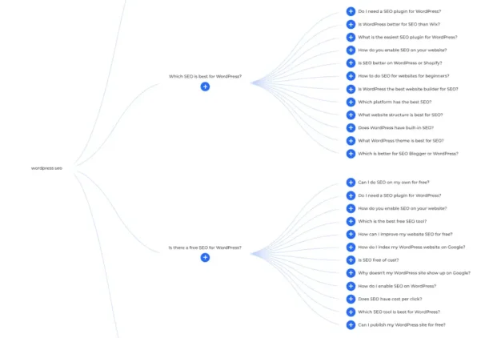
Task: Open question 'Which SEO tool is best for WordPress?'
Action: [x=399, y=312]
